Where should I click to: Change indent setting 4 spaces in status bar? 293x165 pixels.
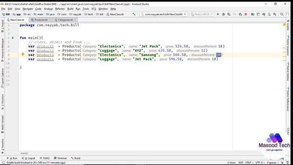click(272, 163)
